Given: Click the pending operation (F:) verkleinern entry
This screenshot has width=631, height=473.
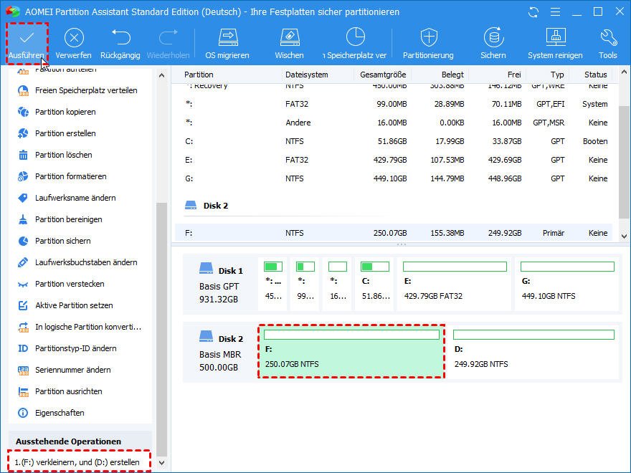Looking at the screenshot, I should pyautogui.click(x=77, y=462).
